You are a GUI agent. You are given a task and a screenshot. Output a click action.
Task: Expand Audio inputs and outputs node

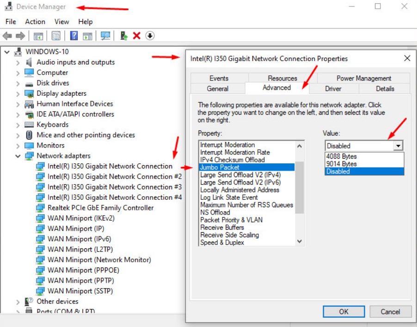pos(18,63)
